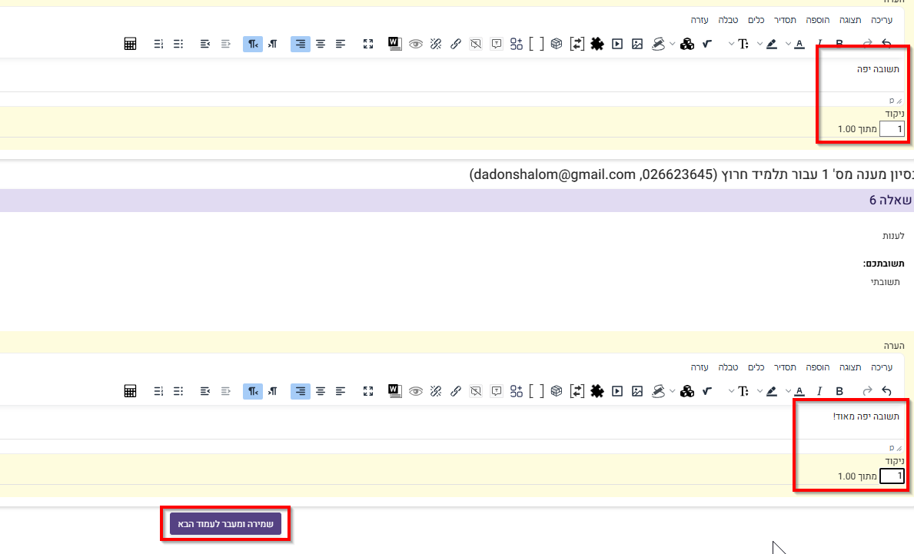Open the עזרה menu in question 6 editor
The image size is (914, 554).
[x=700, y=367]
